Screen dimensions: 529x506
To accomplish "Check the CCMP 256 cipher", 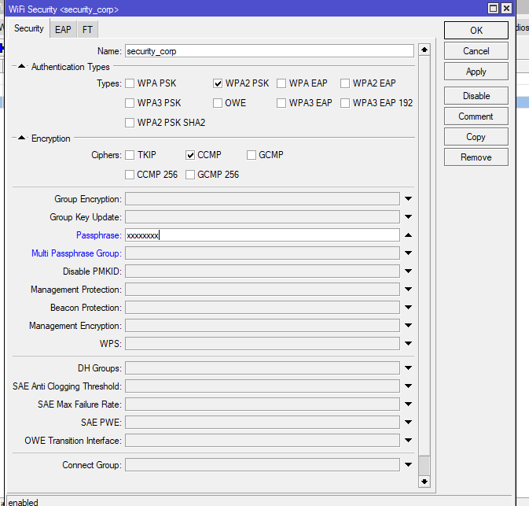I will (130, 175).
